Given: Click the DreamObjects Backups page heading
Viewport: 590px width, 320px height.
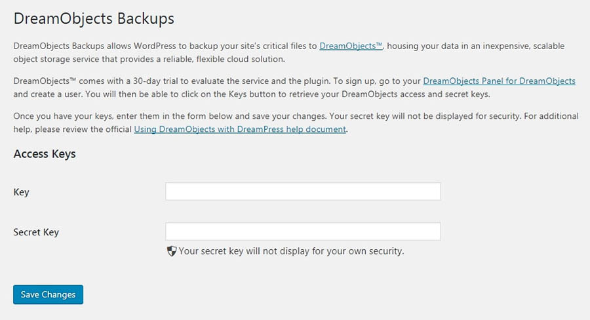Looking at the screenshot, I should (x=94, y=18).
